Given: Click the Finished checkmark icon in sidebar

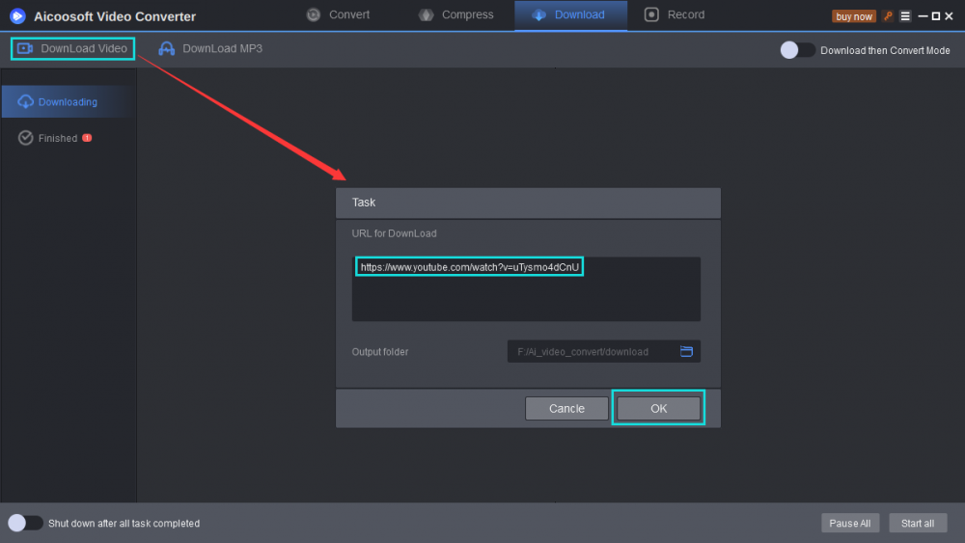Looking at the screenshot, I should click(x=26, y=138).
